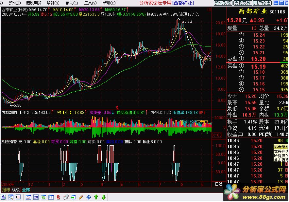
Task: Select the 全部 tab
Action: [26, 190]
